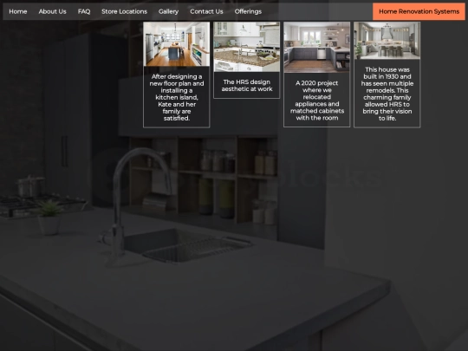Go to the Home page
Image resolution: width=468 pixels, height=351 pixels.
point(18,11)
